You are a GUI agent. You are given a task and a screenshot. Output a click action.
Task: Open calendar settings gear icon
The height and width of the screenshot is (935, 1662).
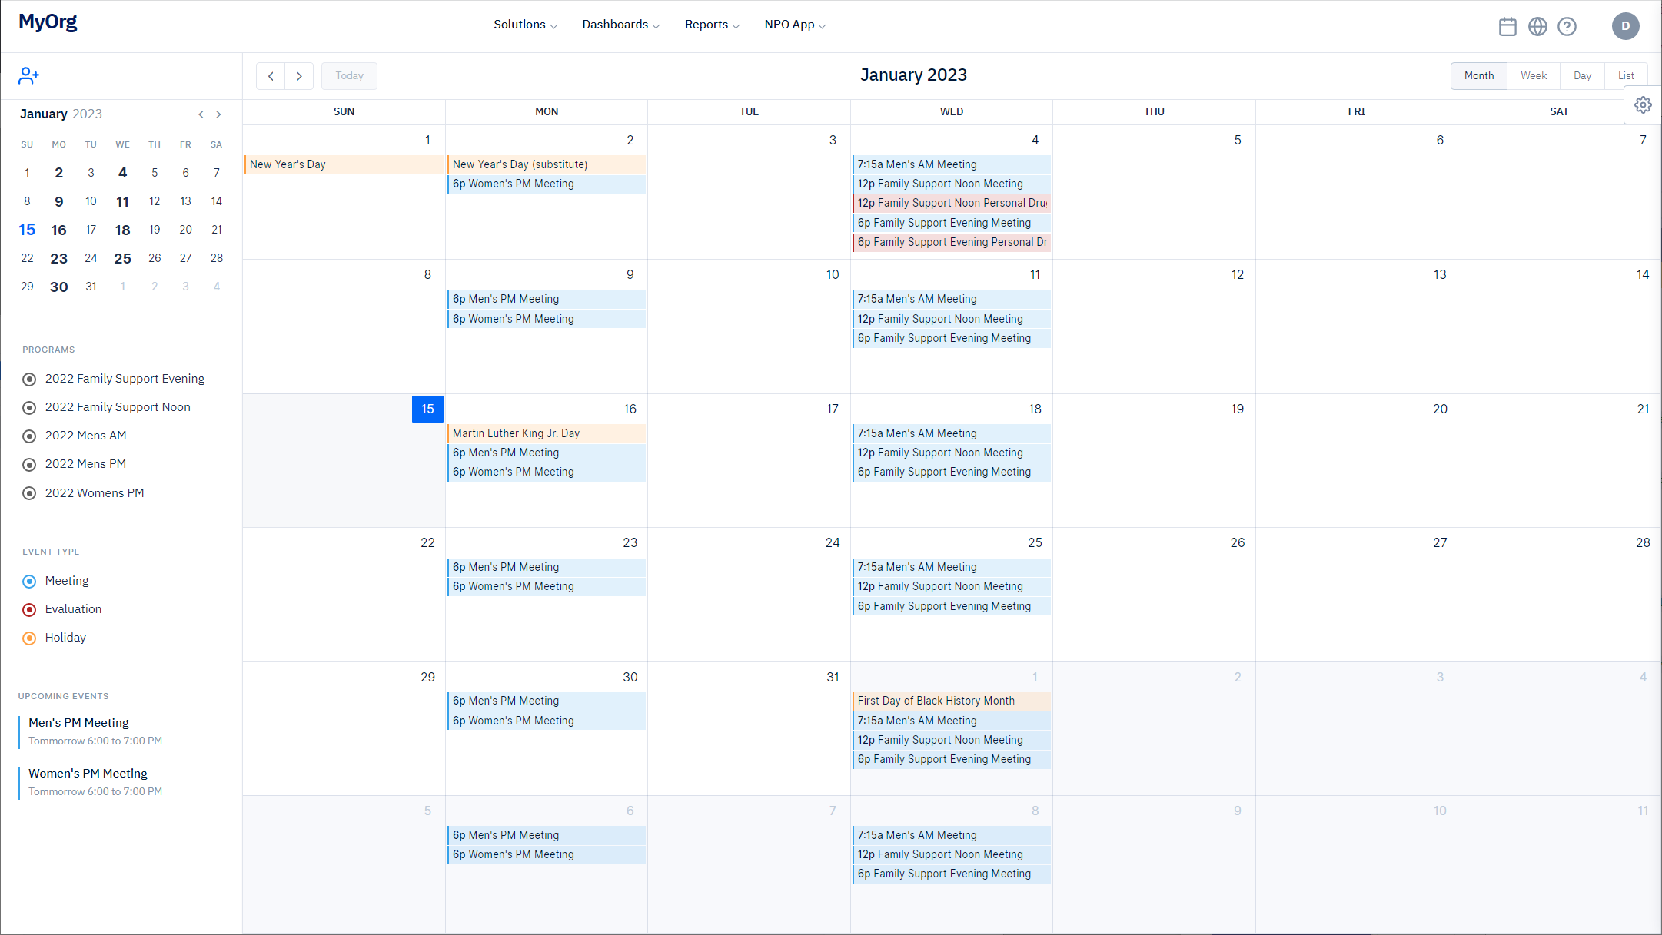[1643, 105]
